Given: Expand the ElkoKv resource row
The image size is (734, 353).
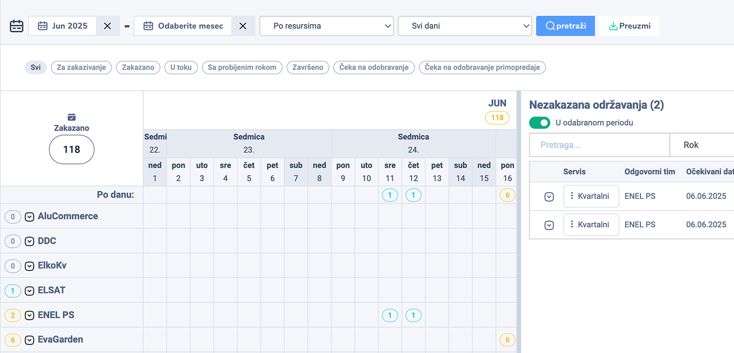Looking at the screenshot, I should (x=30, y=265).
